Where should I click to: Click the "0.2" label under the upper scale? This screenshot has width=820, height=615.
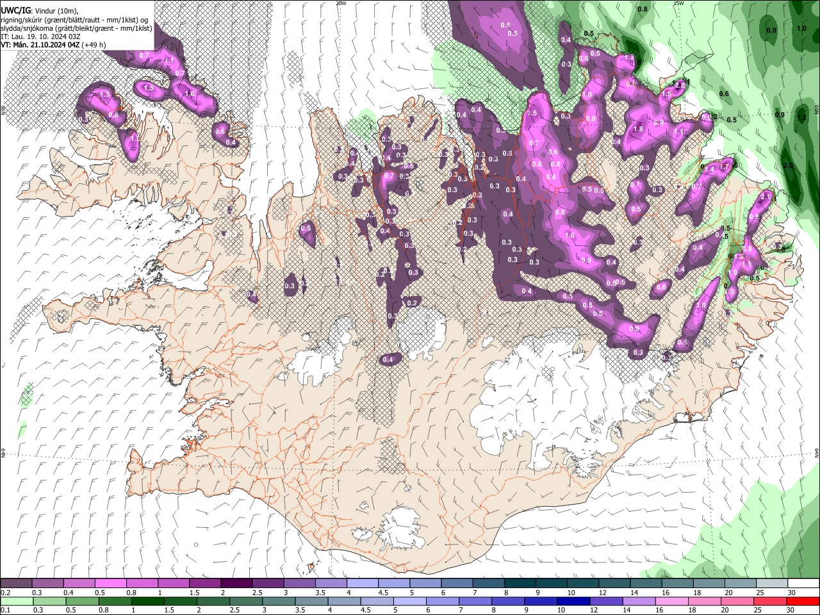point(6,593)
